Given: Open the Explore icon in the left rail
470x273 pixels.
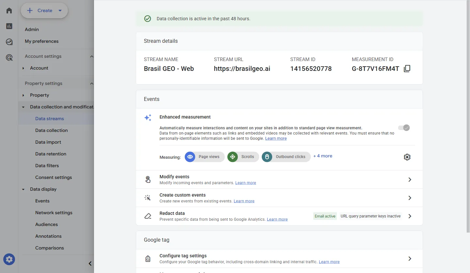Looking at the screenshot, I should (x=9, y=42).
